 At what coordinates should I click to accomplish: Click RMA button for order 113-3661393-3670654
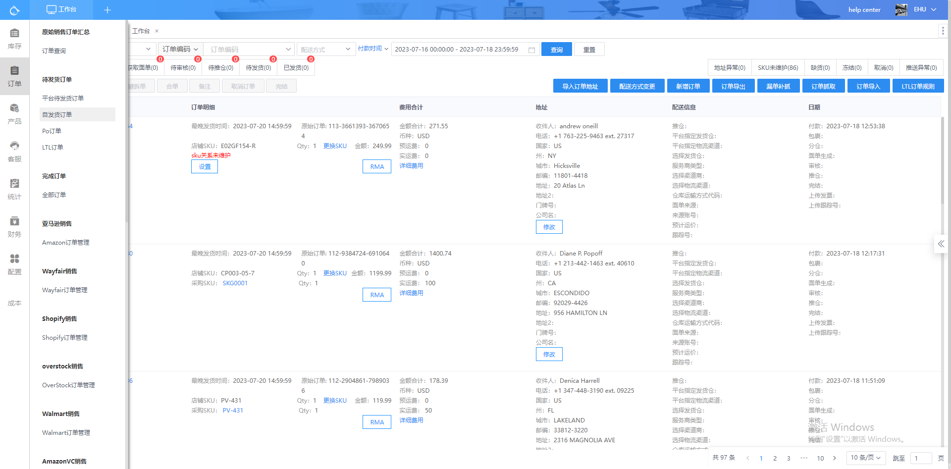[377, 166]
